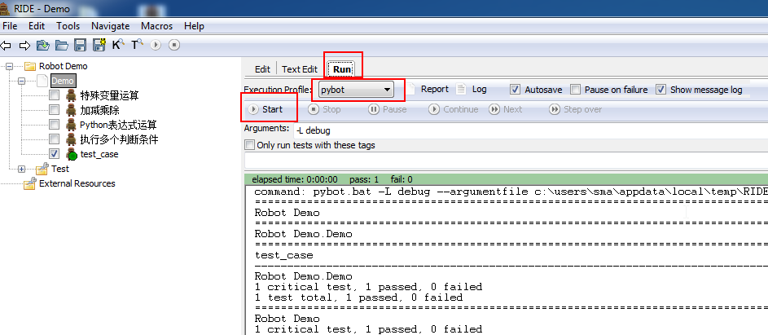
Task: Expand the Test resource tree node
Action: pos(21,170)
